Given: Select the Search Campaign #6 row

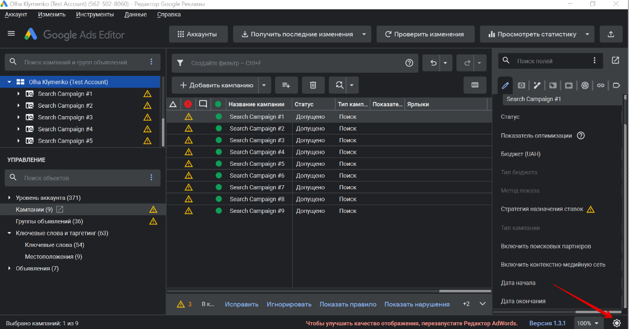Looking at the screenshot, I should click(257, 176).
